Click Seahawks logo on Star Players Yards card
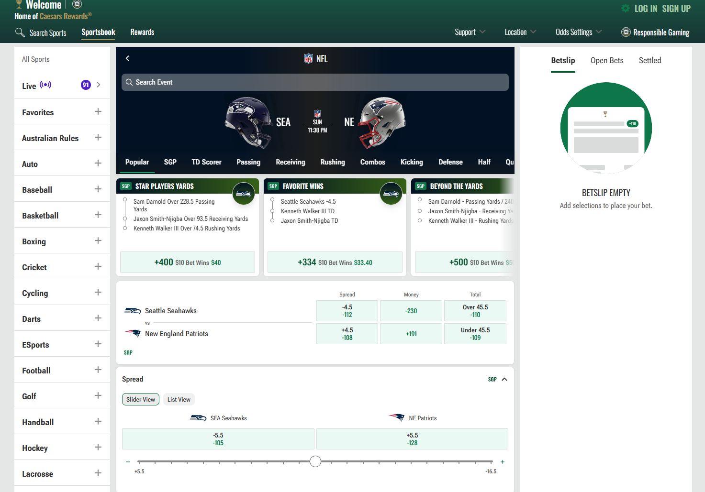705x492 pixels. click(x=244, y=194)
